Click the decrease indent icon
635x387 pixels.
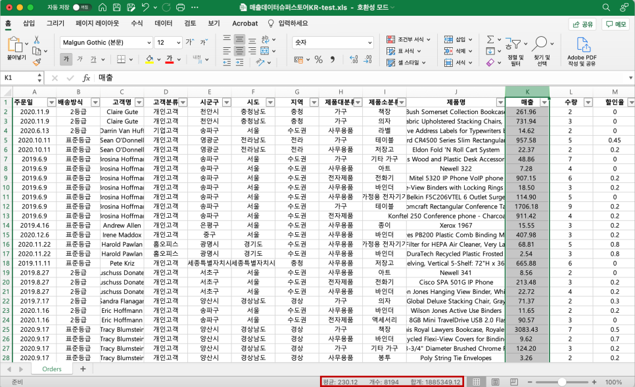227,62
